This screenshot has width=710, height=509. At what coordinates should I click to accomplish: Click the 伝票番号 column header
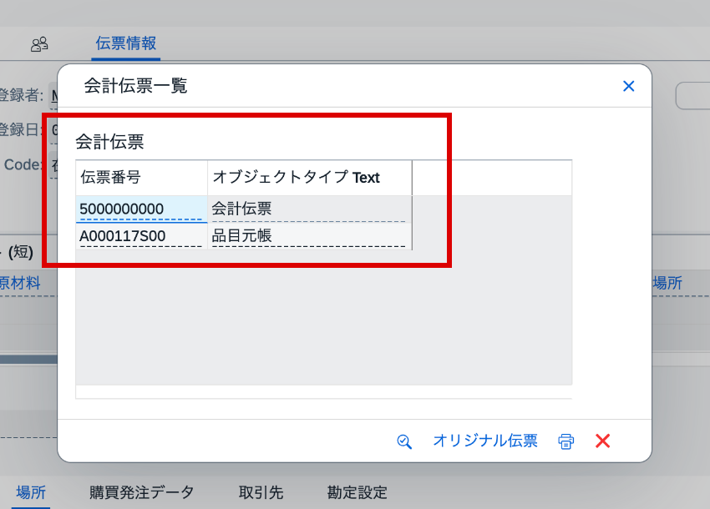pos(141,178)
